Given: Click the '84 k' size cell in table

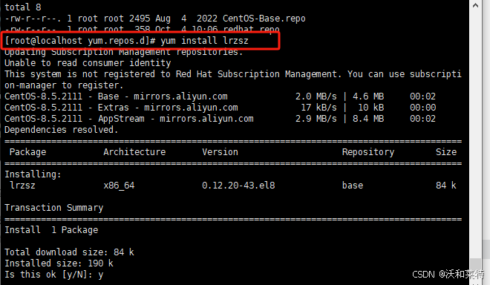Looking at the screenshot, I should pyautogui.click(x=446, y=186).
